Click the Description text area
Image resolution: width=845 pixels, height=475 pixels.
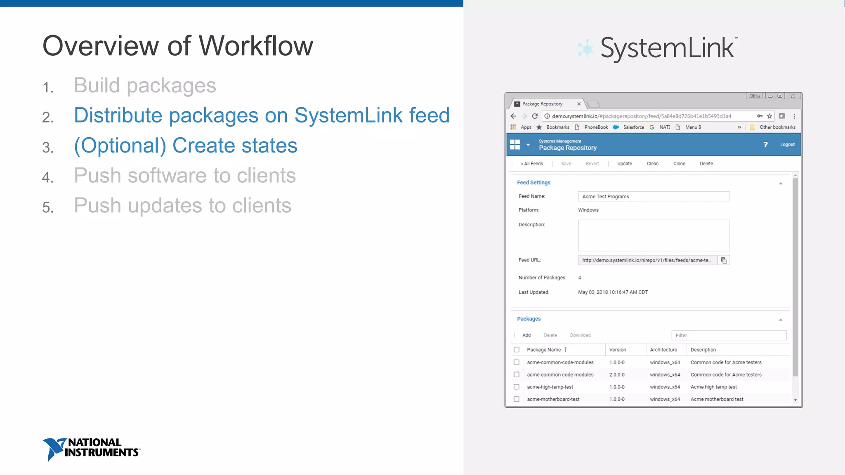(x=654, y=235)
